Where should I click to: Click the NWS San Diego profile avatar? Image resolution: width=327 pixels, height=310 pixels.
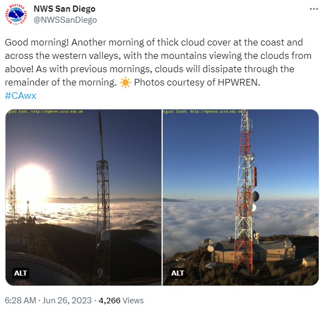tap(16, 15)
